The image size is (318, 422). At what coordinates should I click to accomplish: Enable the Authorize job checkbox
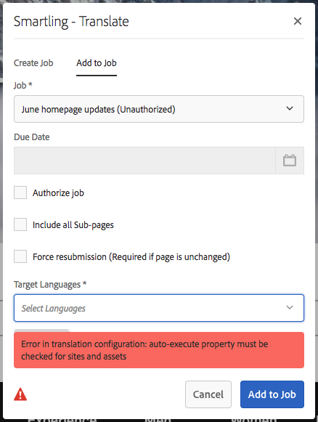[x=20, y=192]
